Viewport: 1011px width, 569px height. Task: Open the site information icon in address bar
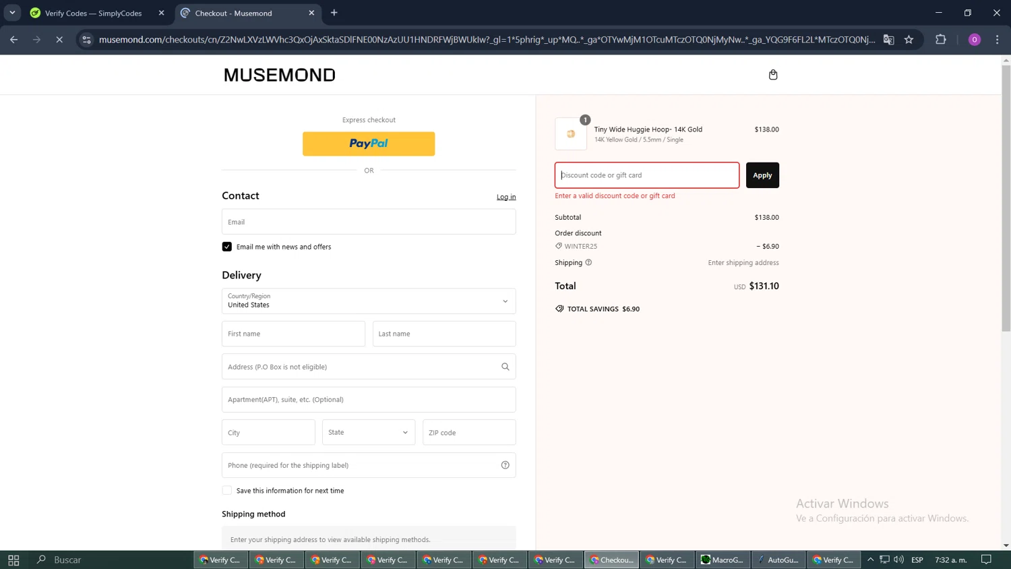(x=86, y=40)
